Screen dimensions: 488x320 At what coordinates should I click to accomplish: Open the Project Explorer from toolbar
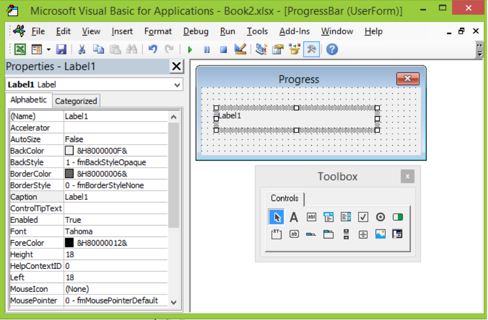(261, 49)
